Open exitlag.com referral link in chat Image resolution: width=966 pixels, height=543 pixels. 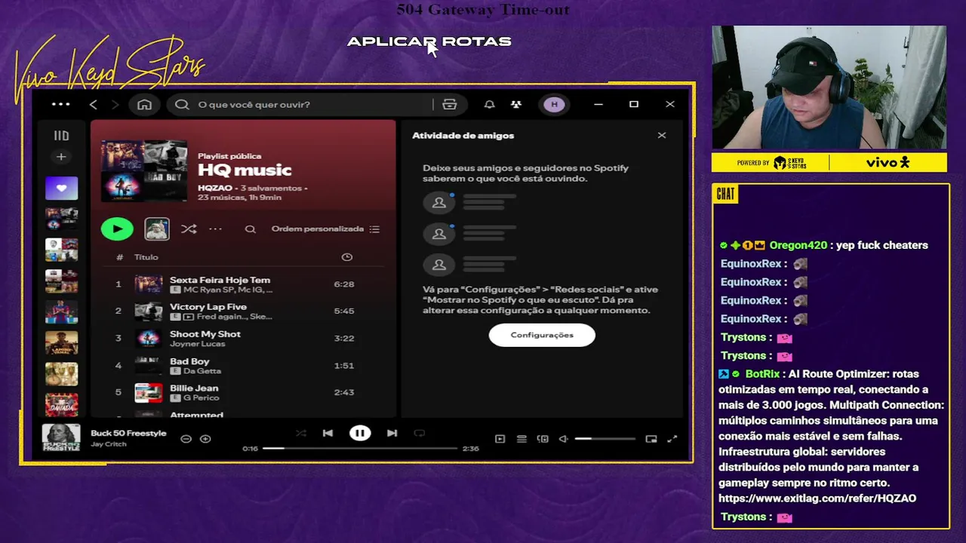817,499
